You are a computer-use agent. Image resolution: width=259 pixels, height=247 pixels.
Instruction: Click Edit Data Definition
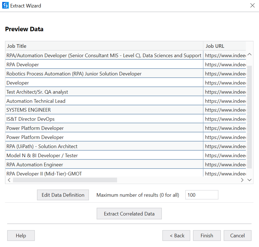click(63, 195)
